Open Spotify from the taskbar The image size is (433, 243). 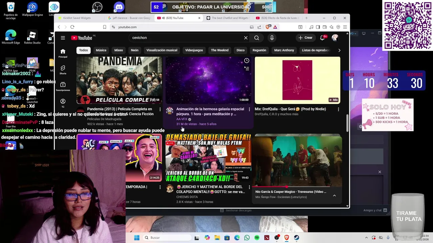coord(257,238)
